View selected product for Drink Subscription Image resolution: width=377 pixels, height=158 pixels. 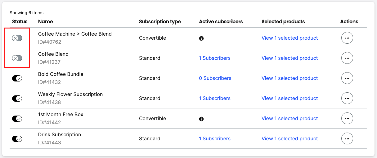pos(290,138)
